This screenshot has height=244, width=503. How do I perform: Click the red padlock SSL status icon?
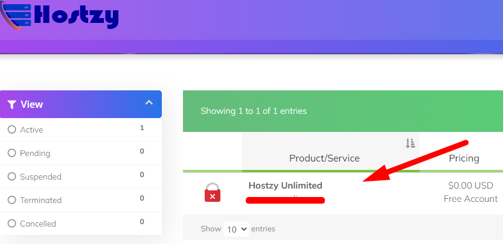[213, 192]
